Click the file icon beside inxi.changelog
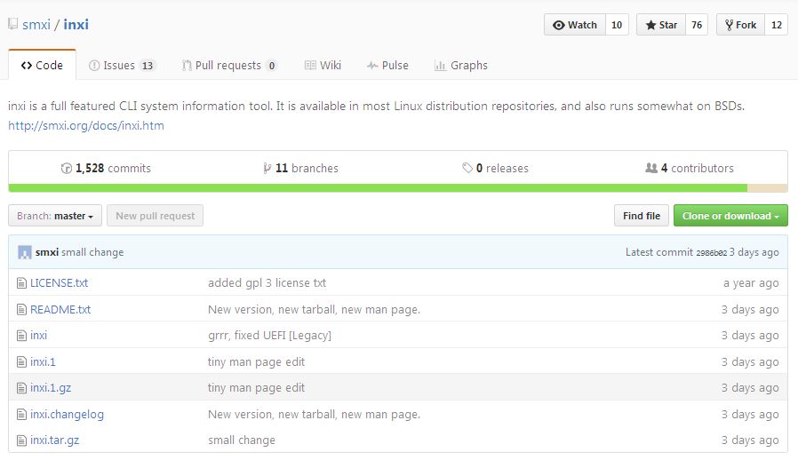This screenshot has height=460, width=798. [x=21, y=414]
